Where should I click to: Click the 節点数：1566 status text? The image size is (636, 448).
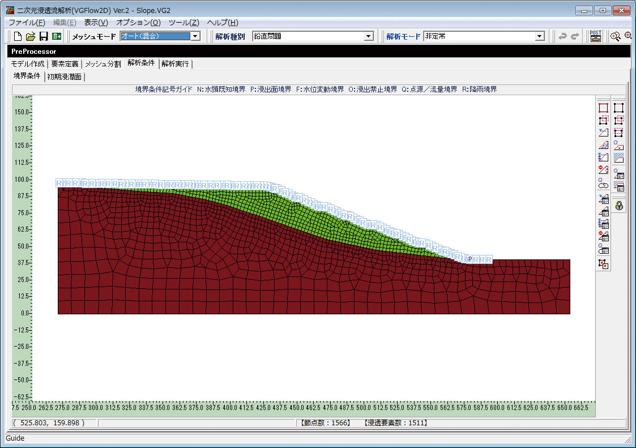pyautogui.click(x=325, y=423)
